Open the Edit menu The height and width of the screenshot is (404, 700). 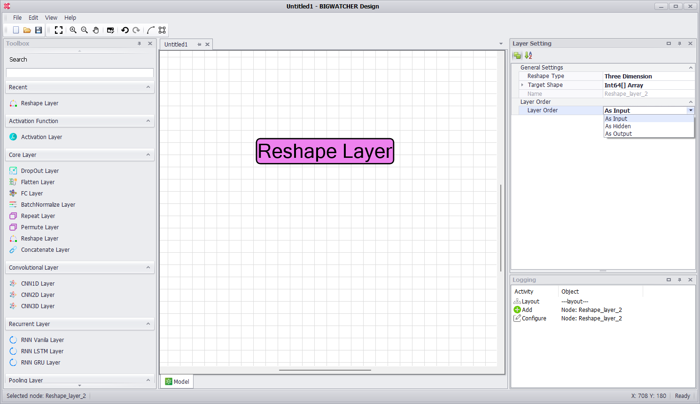[33, 18]
